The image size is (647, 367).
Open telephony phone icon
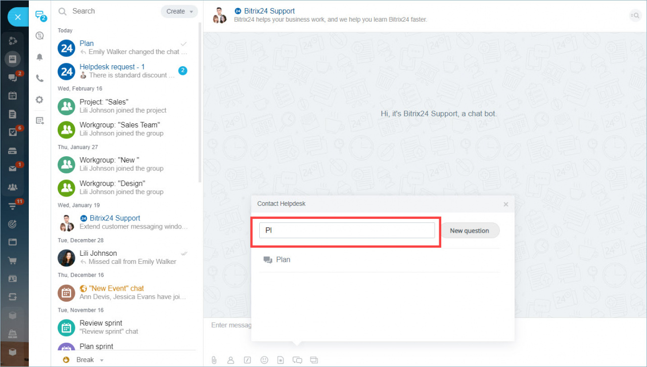pyautogui.click(x=40, y=78)
